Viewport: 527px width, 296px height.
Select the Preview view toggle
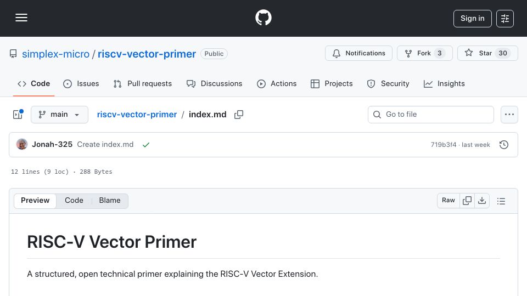35,201
